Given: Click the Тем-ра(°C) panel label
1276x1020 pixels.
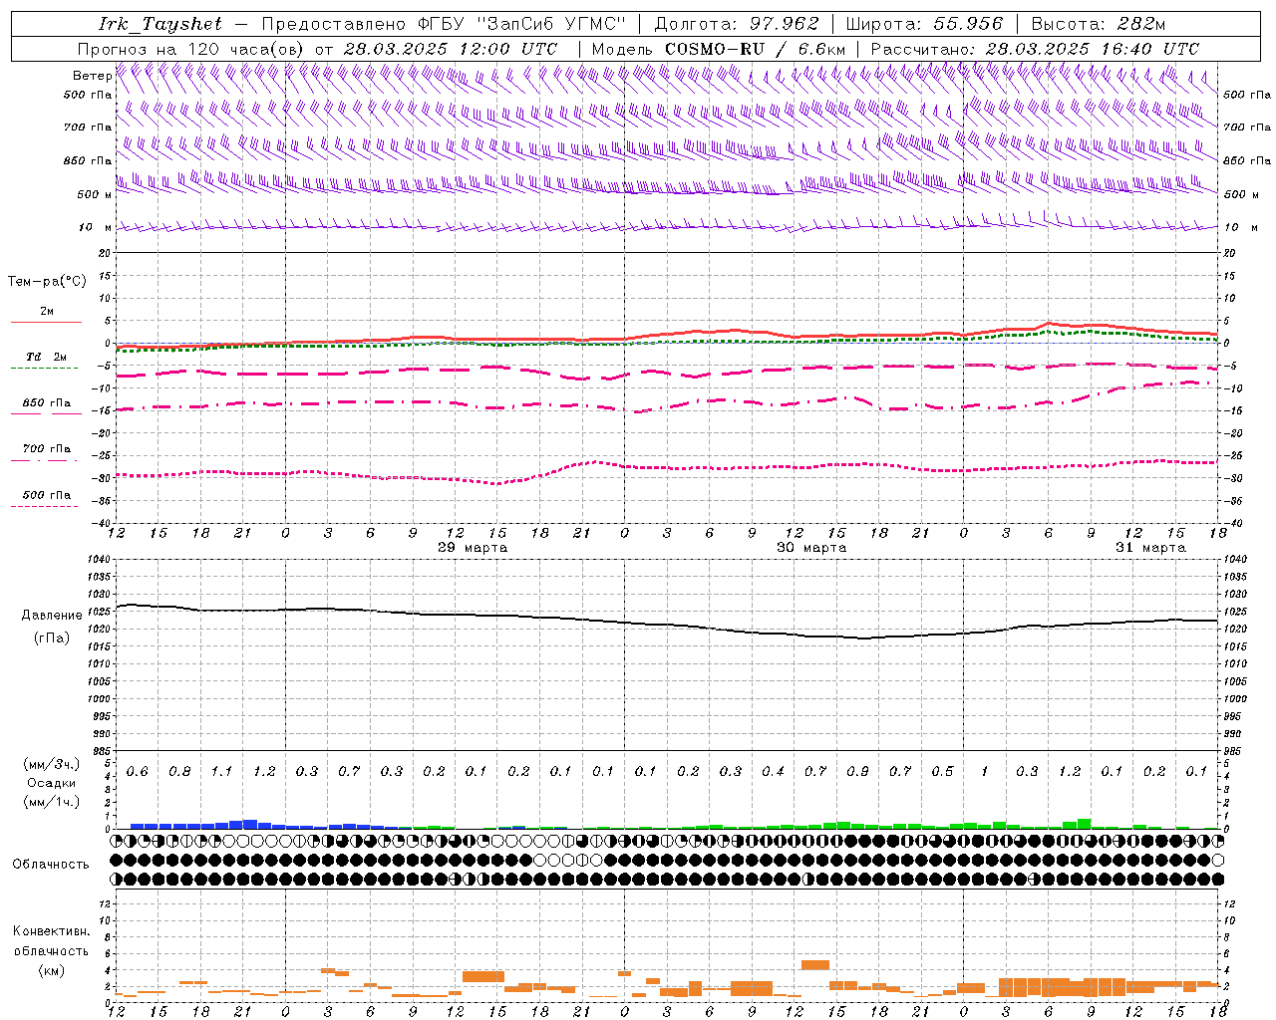Looking at the screenshot, I should click(x=47, y=282).
